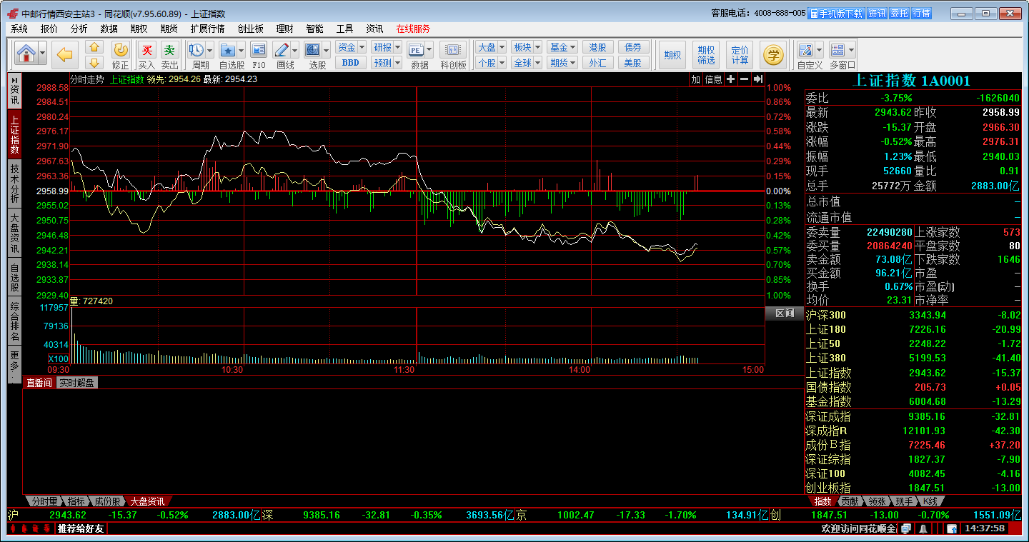
Task: Open the 资金 dropdown in toolbar
Action: point(350,47)
